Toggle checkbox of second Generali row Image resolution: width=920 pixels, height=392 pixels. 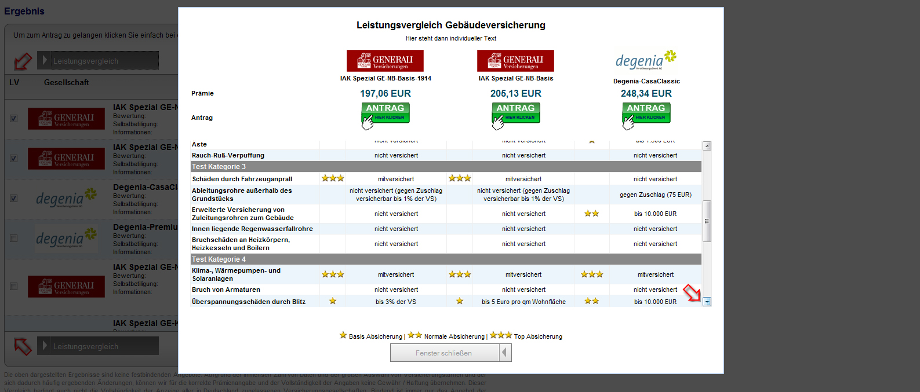(x=13, y=158)
